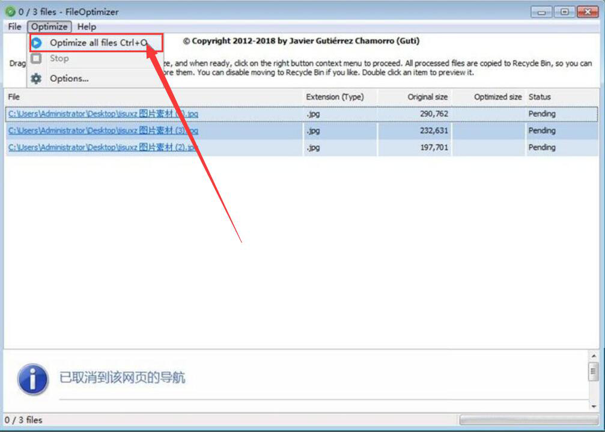Click the bottom panel scrollbar up arrow
Screen dimensions: 605x432
[x=594, y=356]
